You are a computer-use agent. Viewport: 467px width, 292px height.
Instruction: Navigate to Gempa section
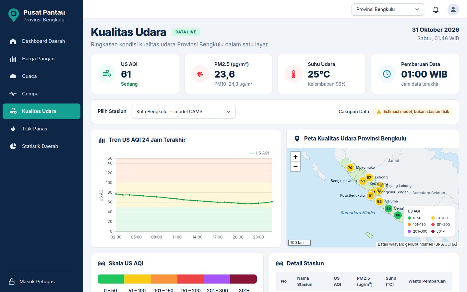pyautogui.click(x=42, y=94)
